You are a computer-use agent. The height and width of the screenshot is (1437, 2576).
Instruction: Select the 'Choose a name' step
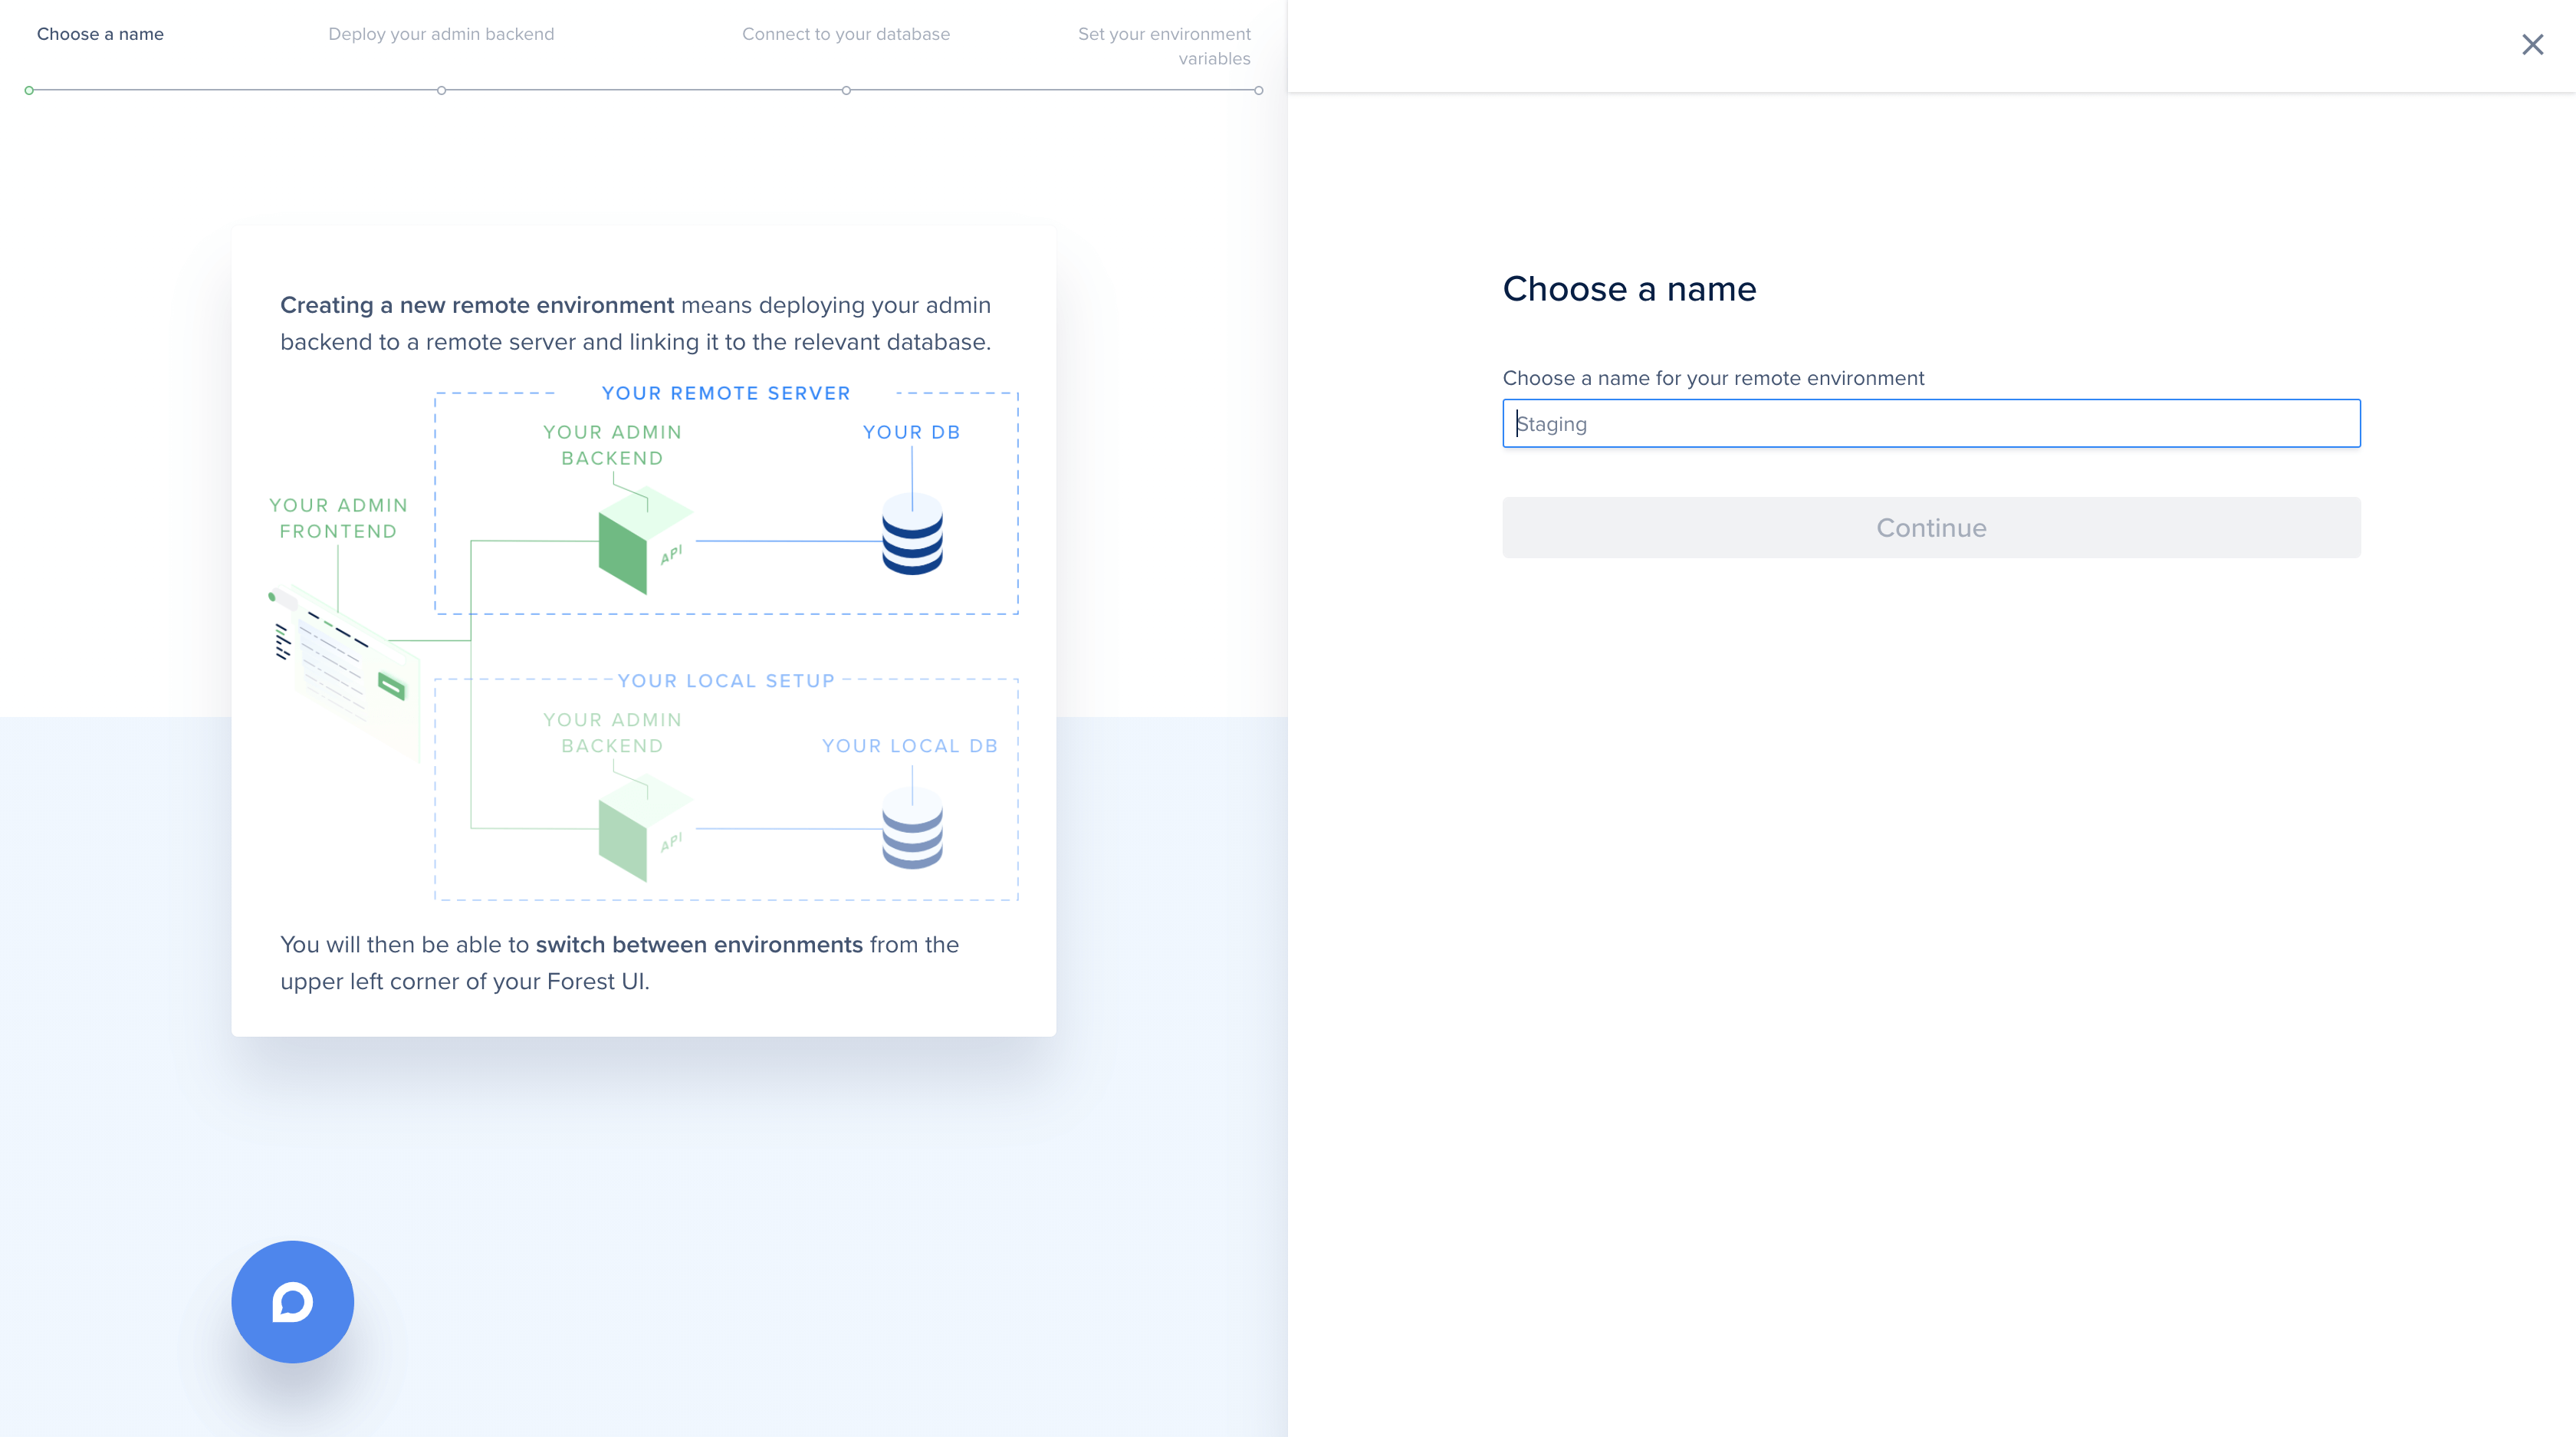tap(100, 34)
